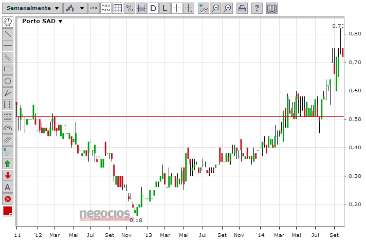366x241 pixels.
Task: Select the fan lines tool
Action: click(8, 93)
